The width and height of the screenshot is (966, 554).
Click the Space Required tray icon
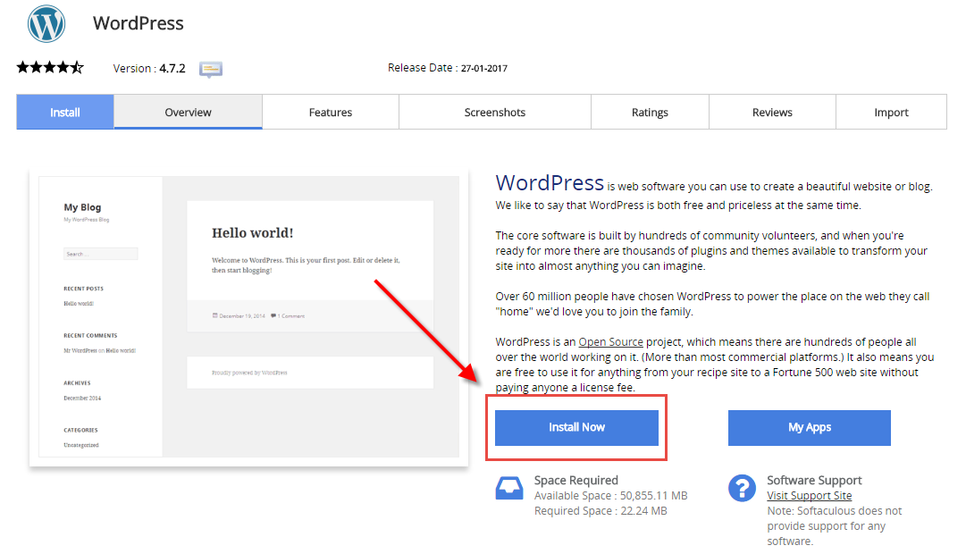509,488
